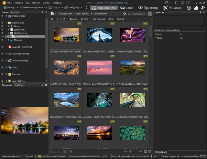Click the refresh icon beside quick search
Image resolution: width=207 pixels, height=159 pixels.
tap(125, 14)
